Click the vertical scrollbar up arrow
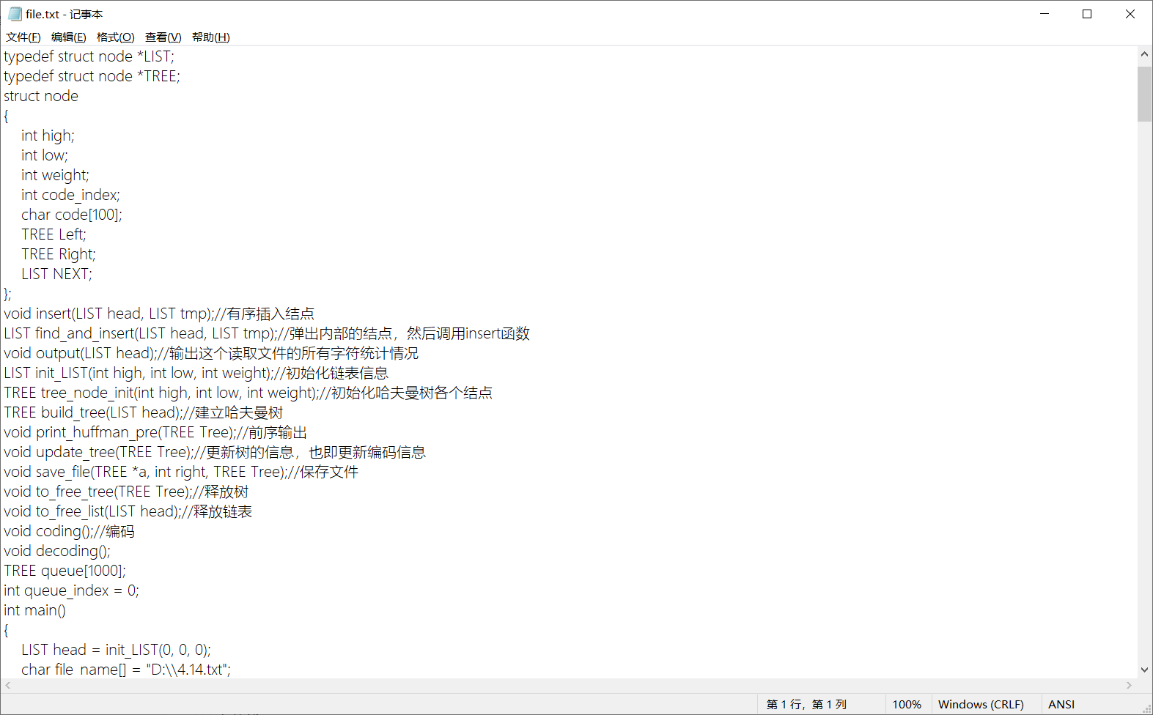This screenshot has height=715, width=1153. pos(1144,54)
